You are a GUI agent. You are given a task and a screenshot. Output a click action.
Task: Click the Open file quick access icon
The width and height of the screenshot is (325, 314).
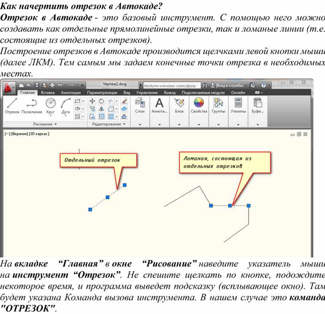tap(29, 85)
